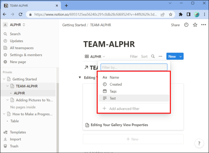Screen dimensions: 209x153
Task: Click the Import icon in the sidebar
Action: pyautogui.click(x=5, y=139)
